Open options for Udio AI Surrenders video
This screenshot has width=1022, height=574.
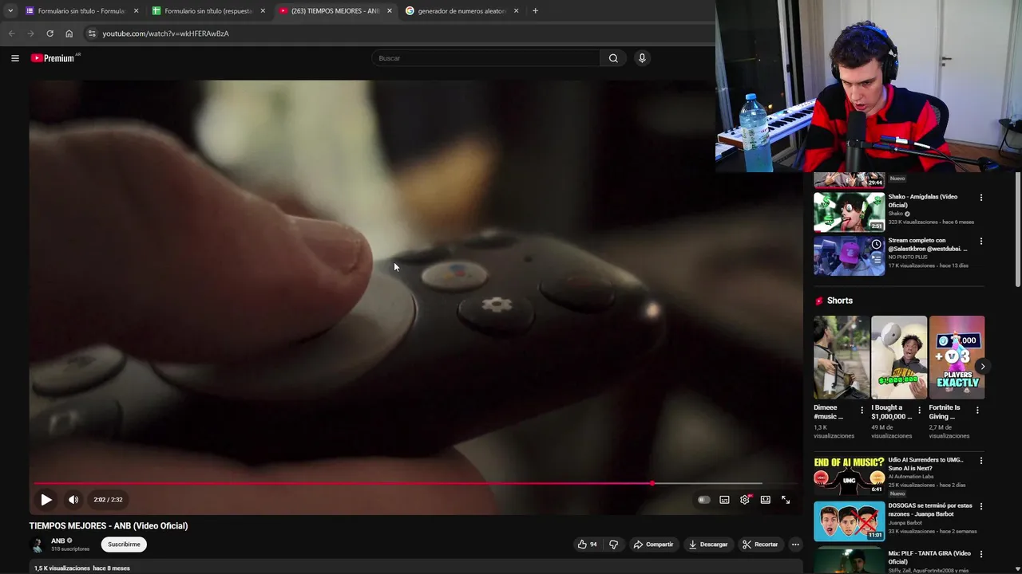tap(981, 461)
